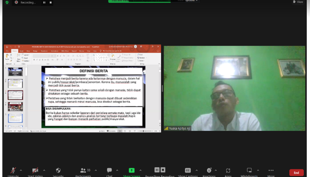This screenshot has height=177, width=310.
Task: Expand share screen options arrow
Action: click(x=141, y=170)
